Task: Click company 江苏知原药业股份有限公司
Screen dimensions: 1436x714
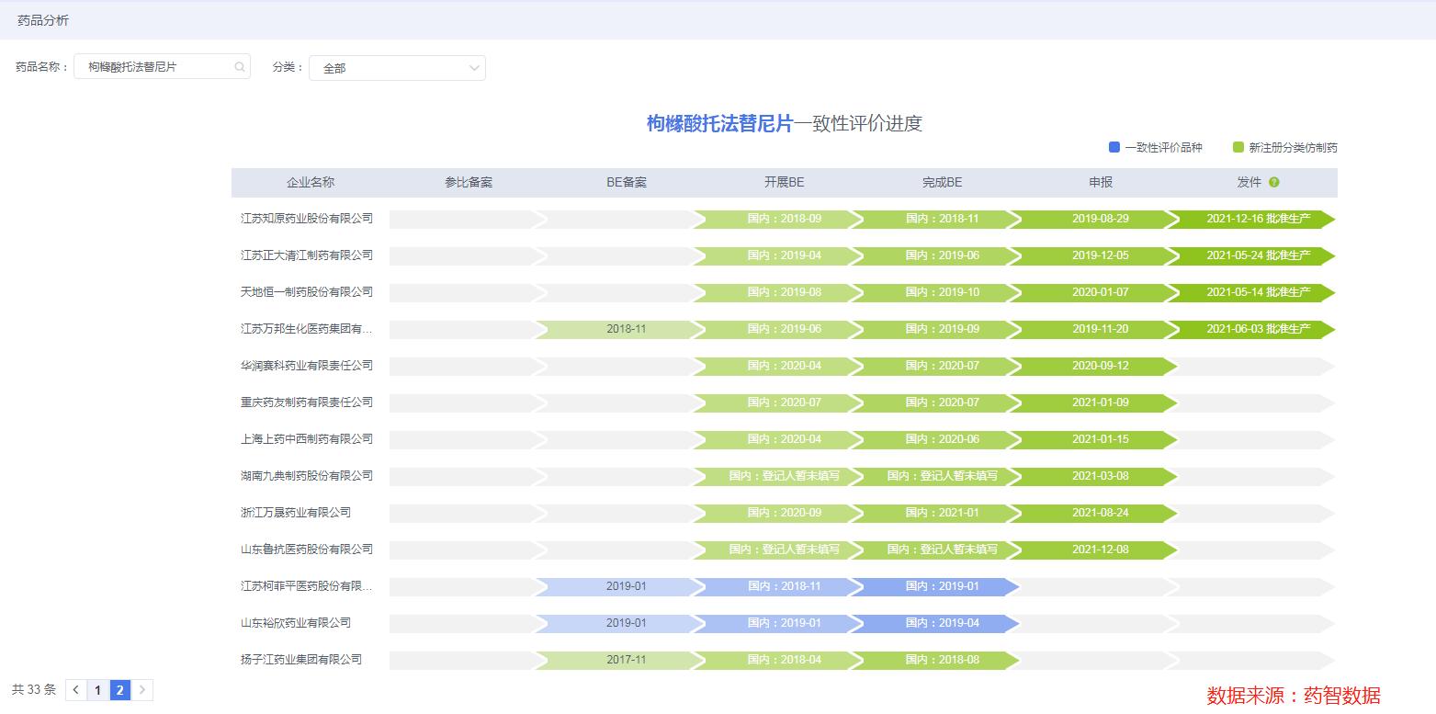Action: click(311, 219)
